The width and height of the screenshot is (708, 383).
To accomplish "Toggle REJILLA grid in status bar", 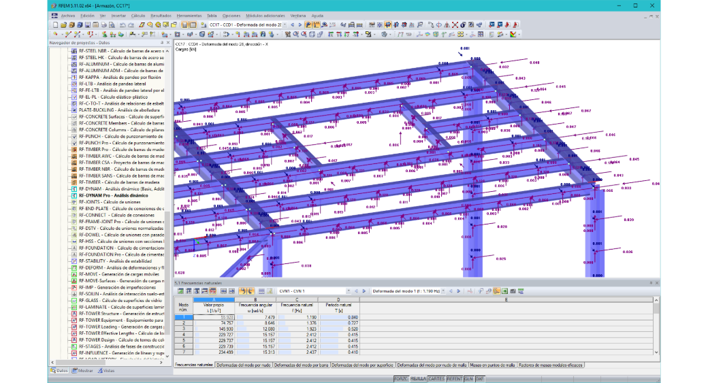I will coord(418,379).
